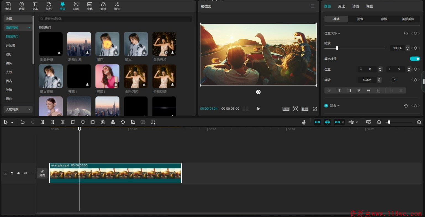The image size is (425, 217).
Task: Open the 贴纸 stickers panel
Action: click(49, 6)
